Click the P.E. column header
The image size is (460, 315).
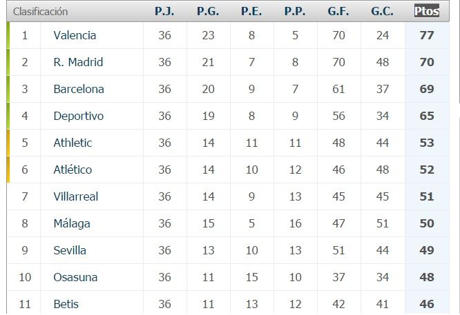pyautogui.click(x=251, y=11)
